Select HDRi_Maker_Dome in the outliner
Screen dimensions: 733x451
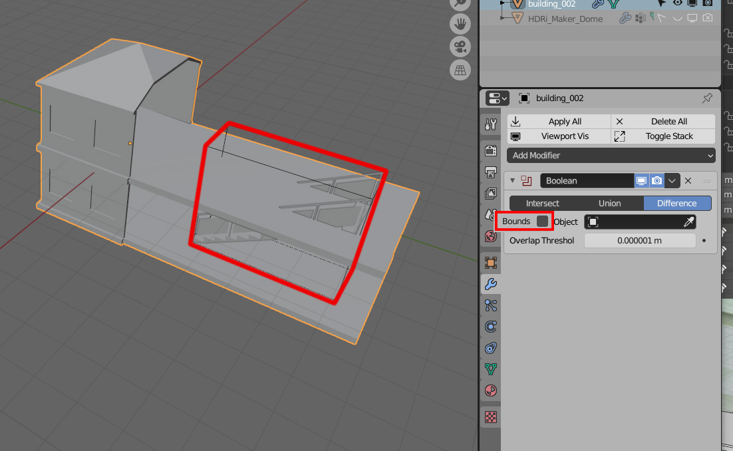pos(565,19)
